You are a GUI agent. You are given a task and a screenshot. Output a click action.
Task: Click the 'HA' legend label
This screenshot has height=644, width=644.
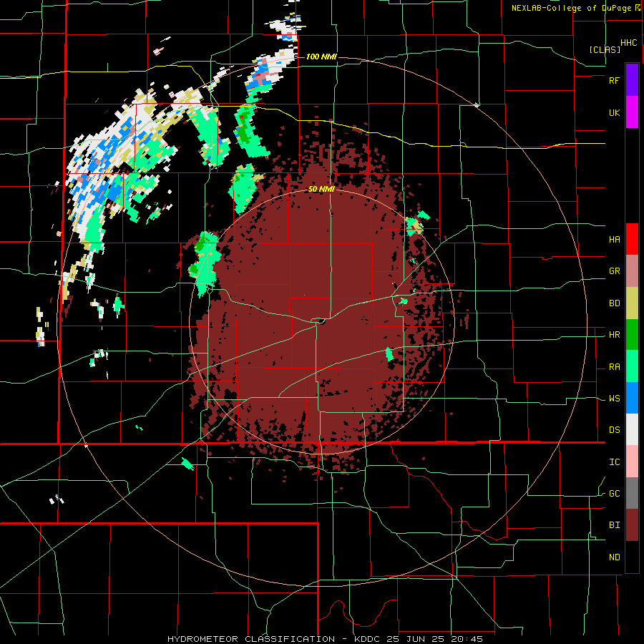(614, 240)
